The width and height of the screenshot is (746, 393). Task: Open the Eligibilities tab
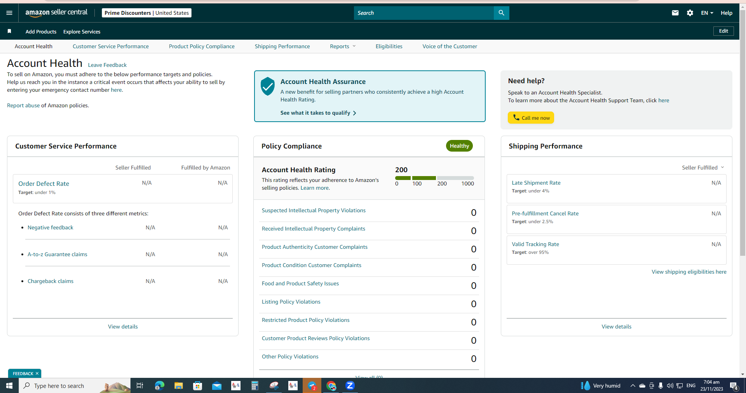[389, 46]
